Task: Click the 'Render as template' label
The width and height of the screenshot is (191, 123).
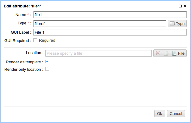Action: [x=23, y=62]
